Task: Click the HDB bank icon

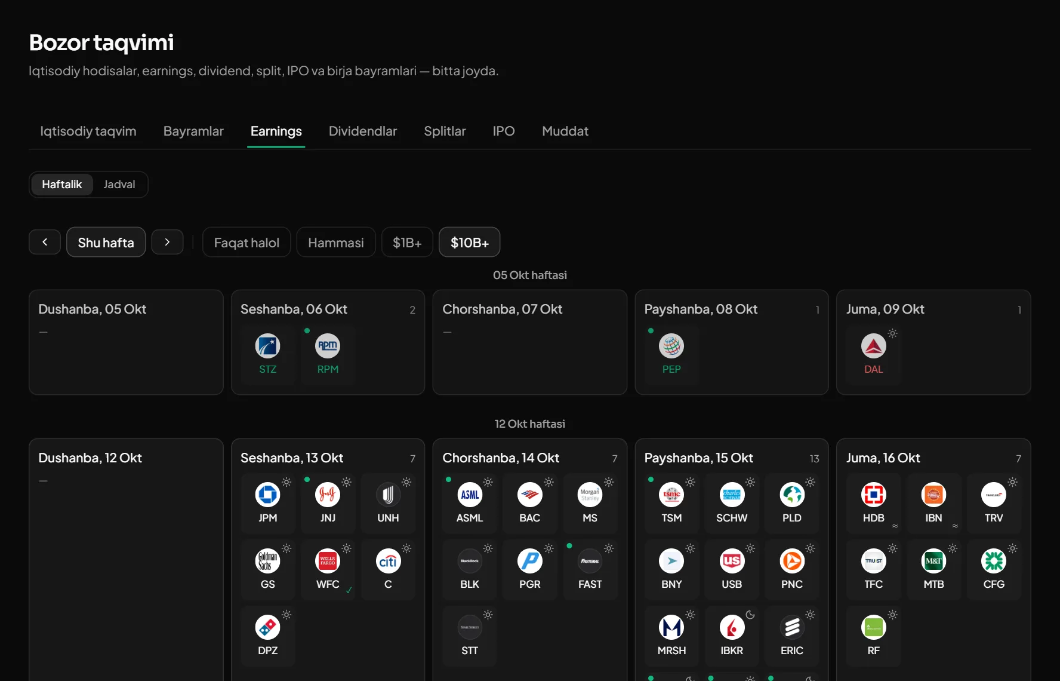Action: point(873,495)
